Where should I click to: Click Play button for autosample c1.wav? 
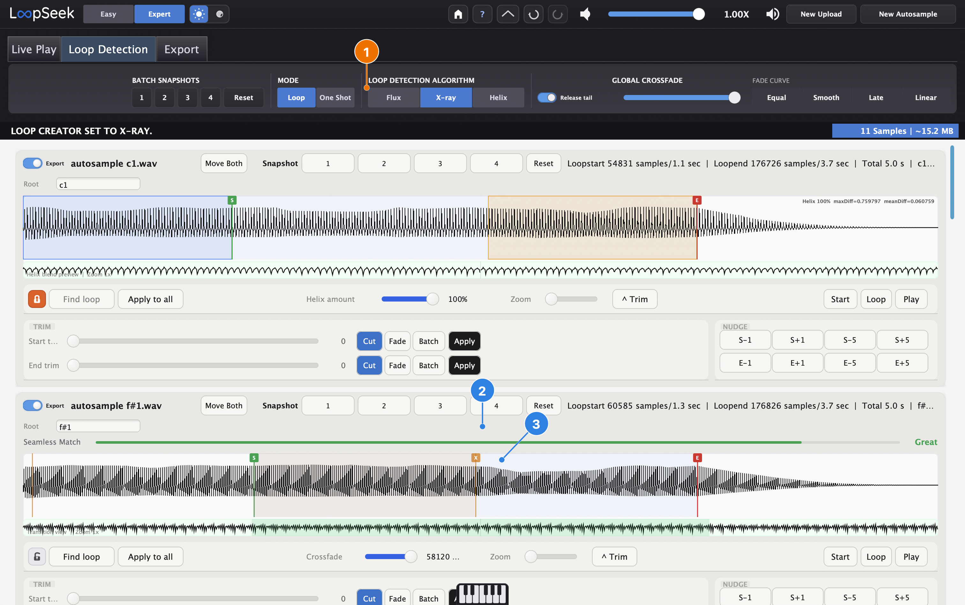(x=911, y=299)
